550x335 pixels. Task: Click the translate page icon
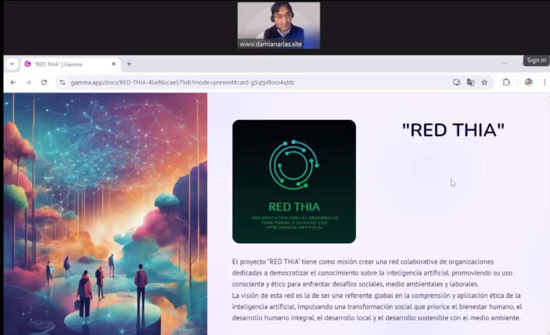(x=470, y=82)
